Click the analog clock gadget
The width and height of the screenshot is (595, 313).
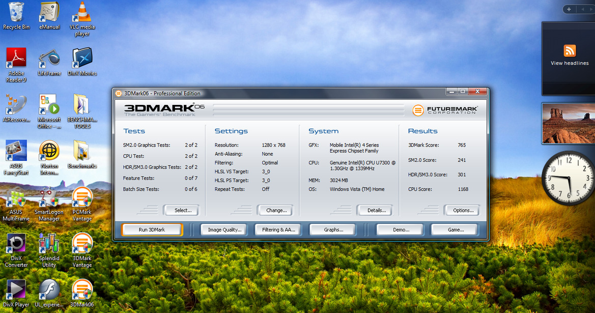568,178
